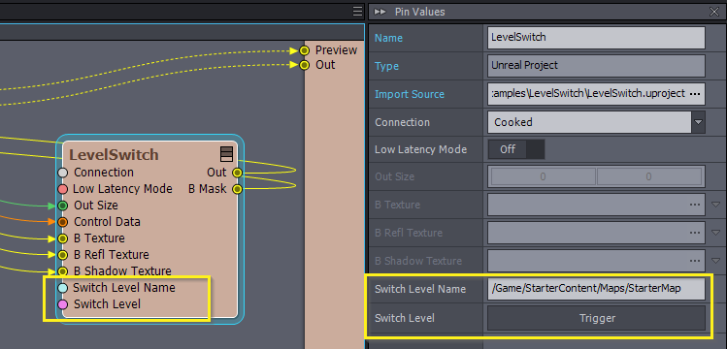727x349 pixels.
Task: Open the LevelSwitch node's stacked-bars icon
Action: 226,154
